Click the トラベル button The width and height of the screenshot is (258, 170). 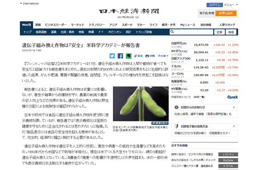228,166
